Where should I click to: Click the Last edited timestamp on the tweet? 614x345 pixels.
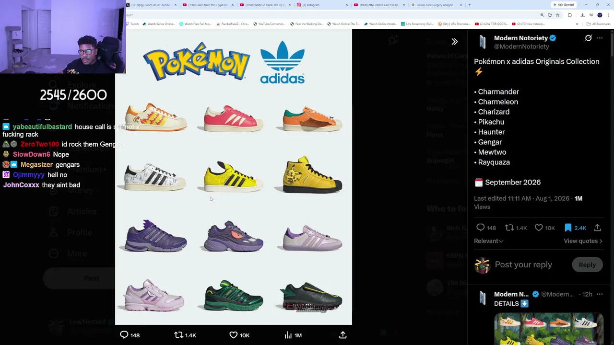click(x=522, y=198)
